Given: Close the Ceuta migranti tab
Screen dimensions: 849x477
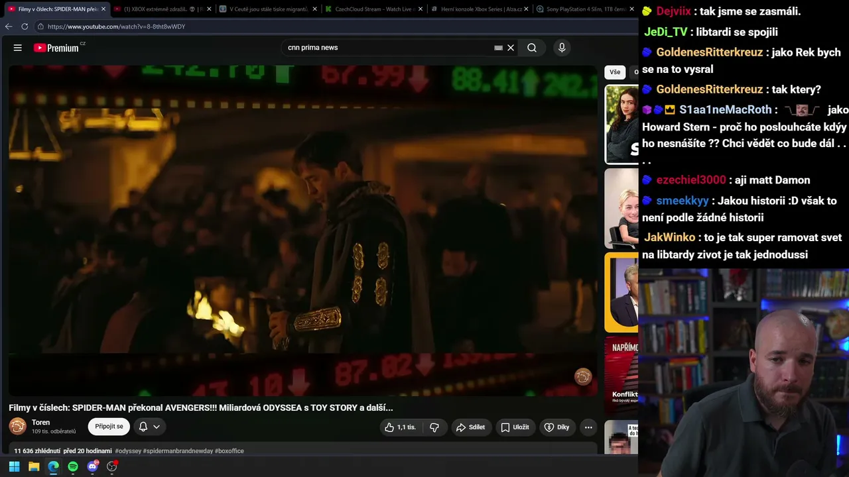Looking at the screenshot, I should click(315, 9).
